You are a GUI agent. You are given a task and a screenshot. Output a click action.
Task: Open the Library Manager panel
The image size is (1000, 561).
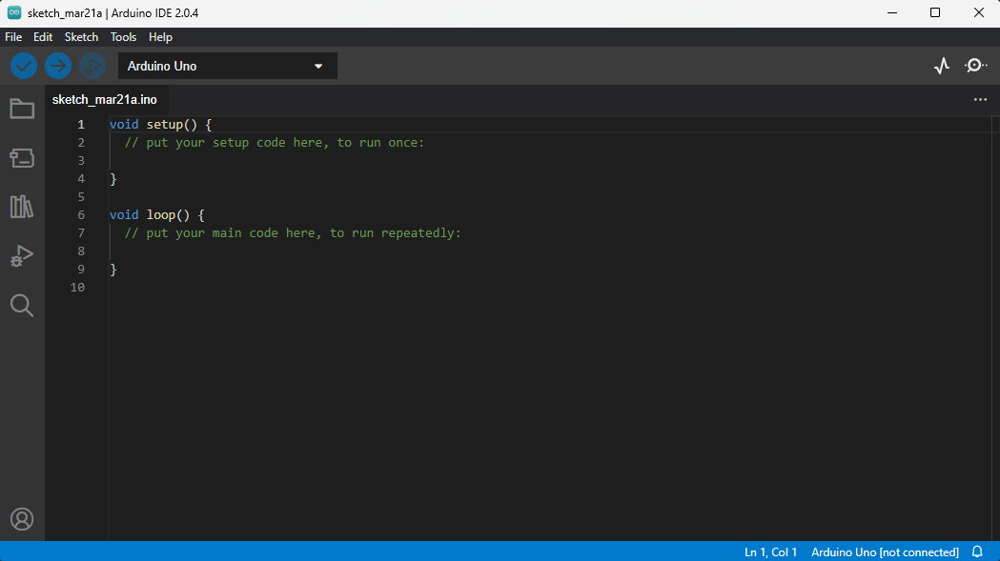(x=22, y=207)
